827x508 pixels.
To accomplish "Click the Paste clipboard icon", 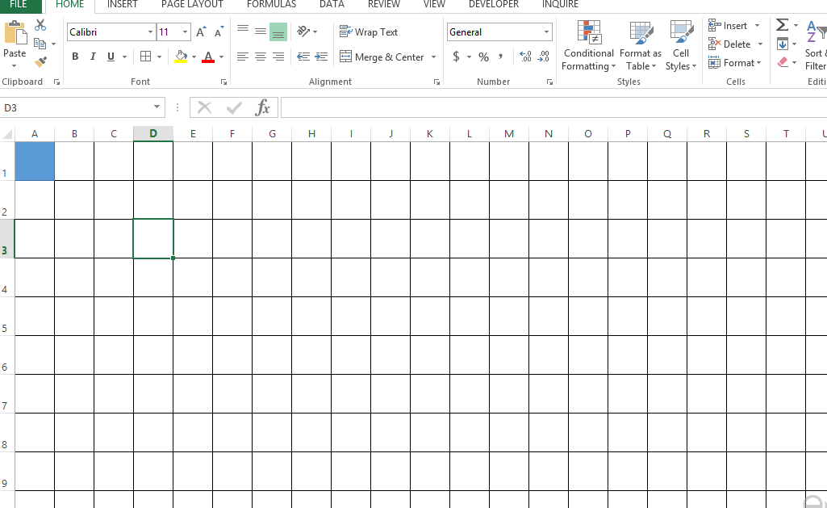I will tap(15, 33).
